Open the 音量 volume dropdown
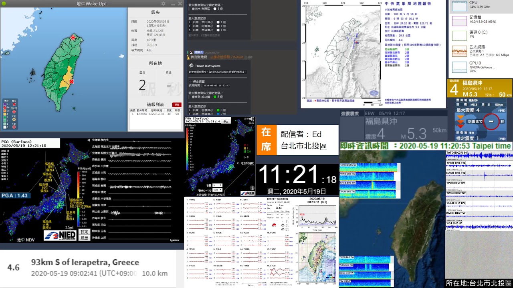Screen dimensions: 513x288 click(218, 186)
